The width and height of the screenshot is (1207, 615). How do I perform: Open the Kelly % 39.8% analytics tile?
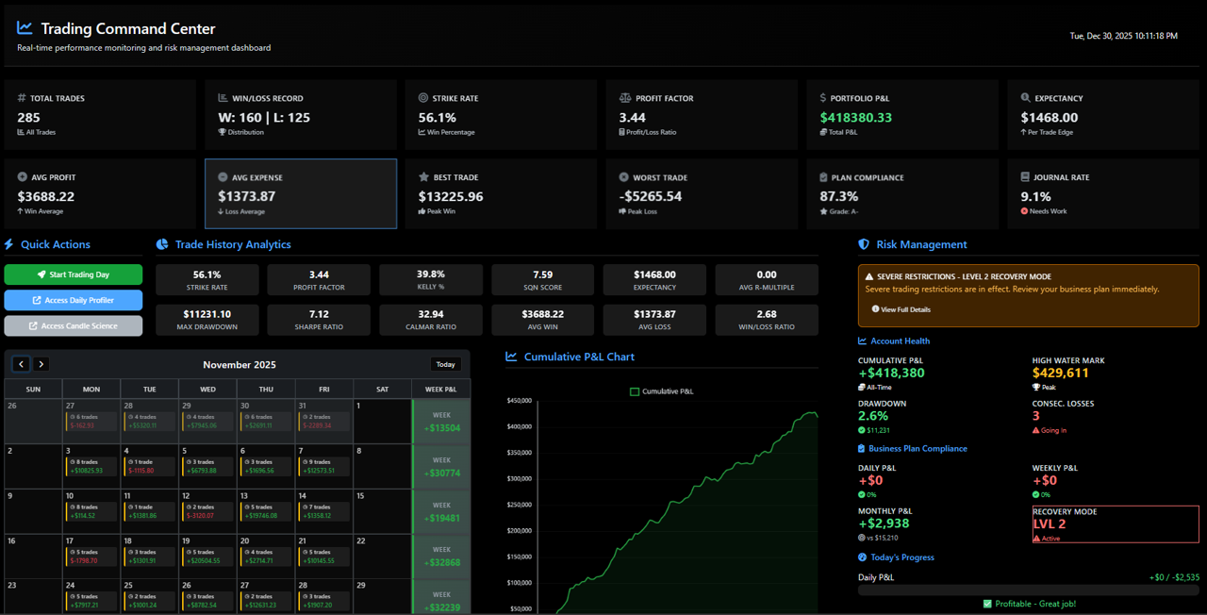tap(431, 280)
